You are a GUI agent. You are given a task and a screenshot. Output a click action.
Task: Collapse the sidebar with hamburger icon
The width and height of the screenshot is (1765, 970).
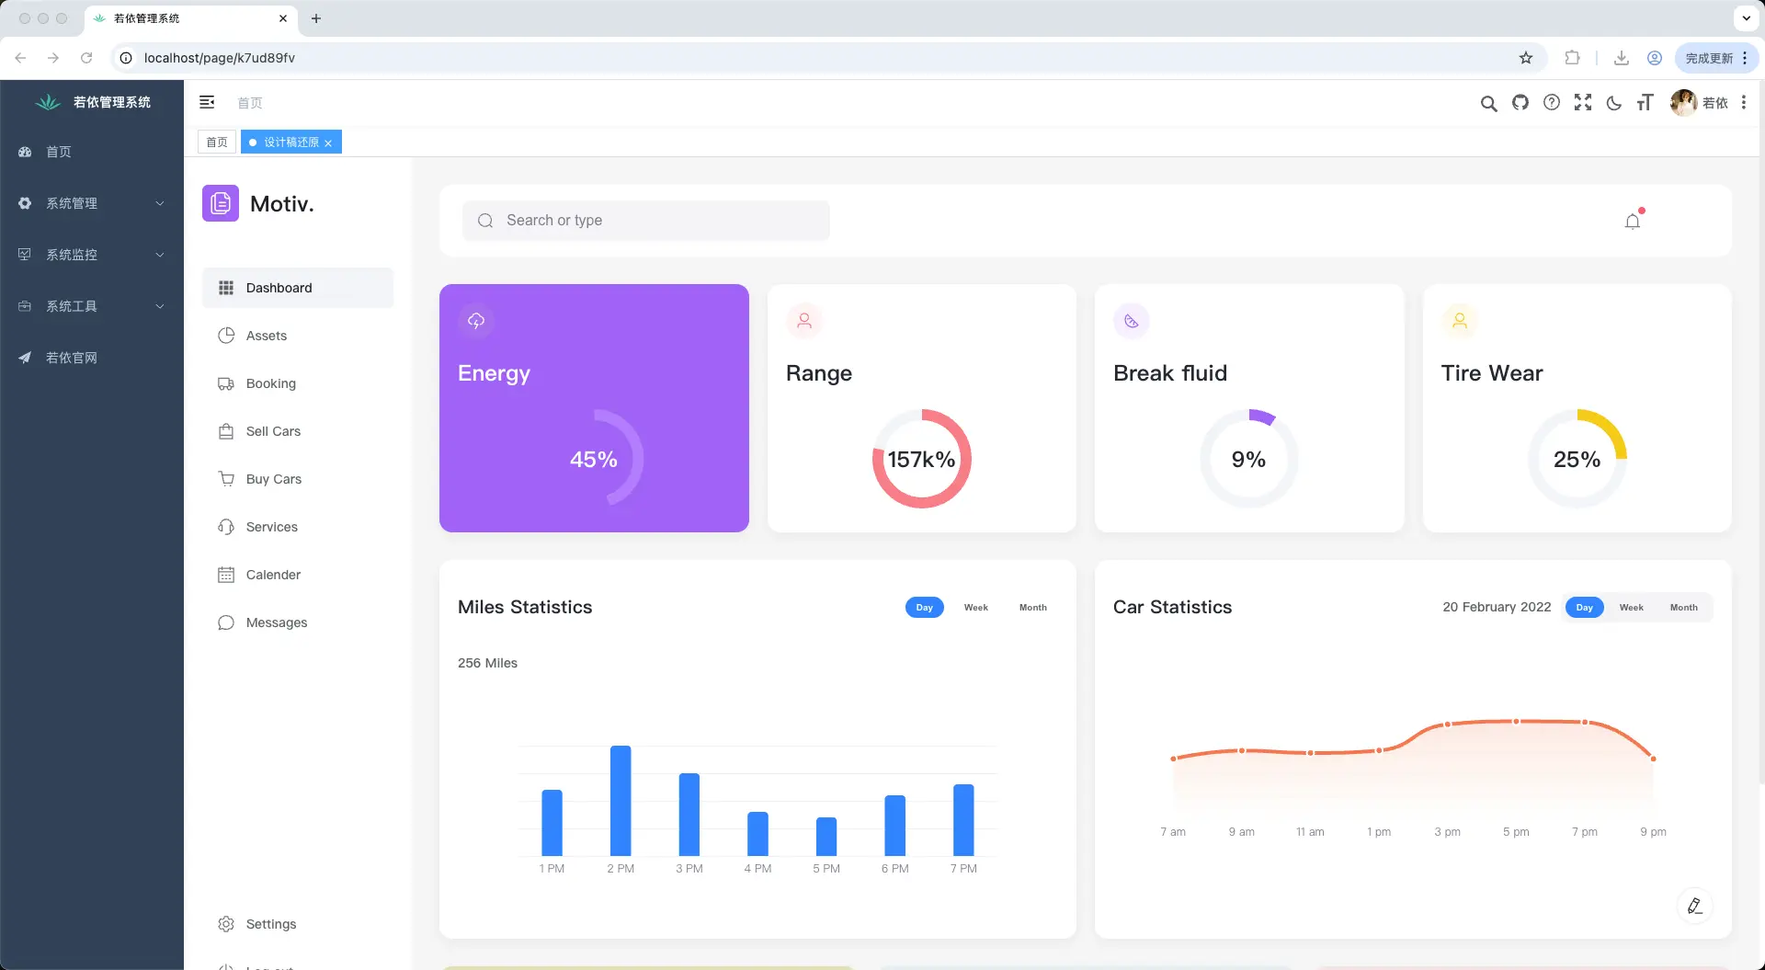click(x=207, y=102)
